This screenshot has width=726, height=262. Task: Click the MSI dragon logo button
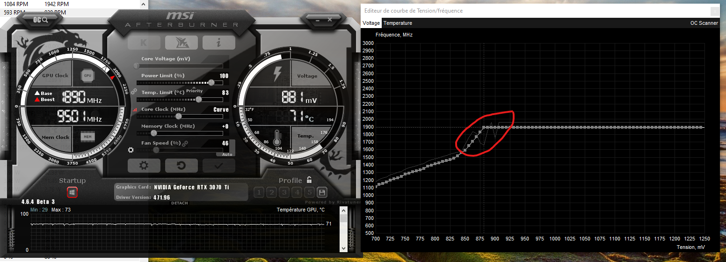coord(181,43)
